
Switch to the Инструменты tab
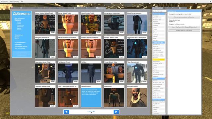158,8
